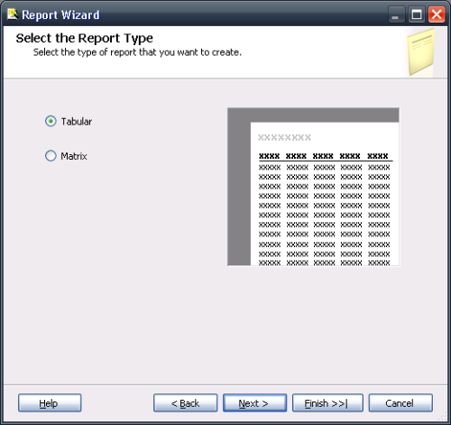Click the Tabular option label text
Image resolution: width=451 pixels, height=425 pixels.
point(77,122)
